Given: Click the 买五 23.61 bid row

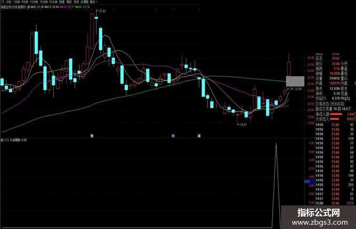Looking at the screenshot, I should click(x=328, y=59).
